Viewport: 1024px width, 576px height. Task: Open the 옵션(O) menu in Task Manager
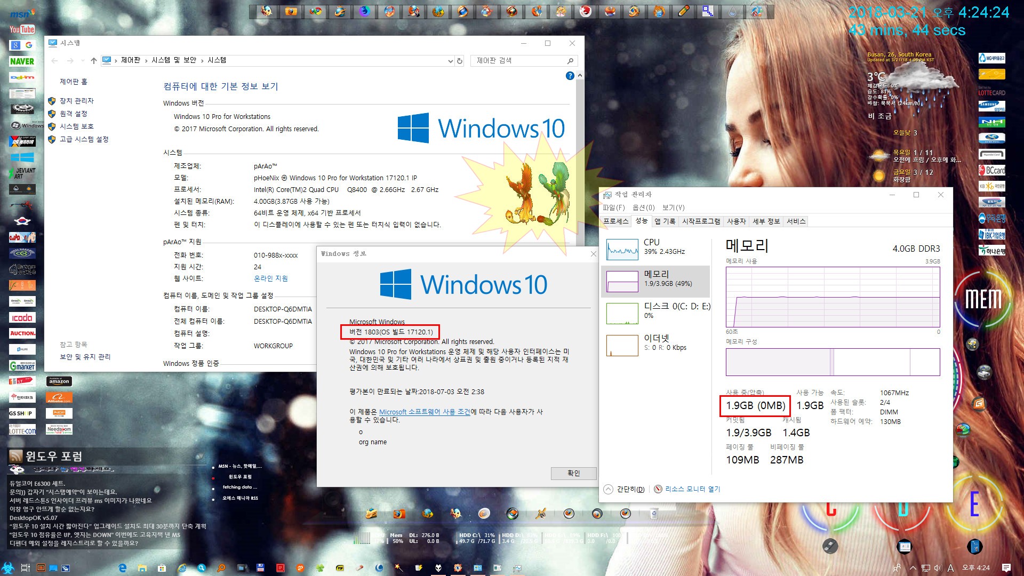click(643, 208)
